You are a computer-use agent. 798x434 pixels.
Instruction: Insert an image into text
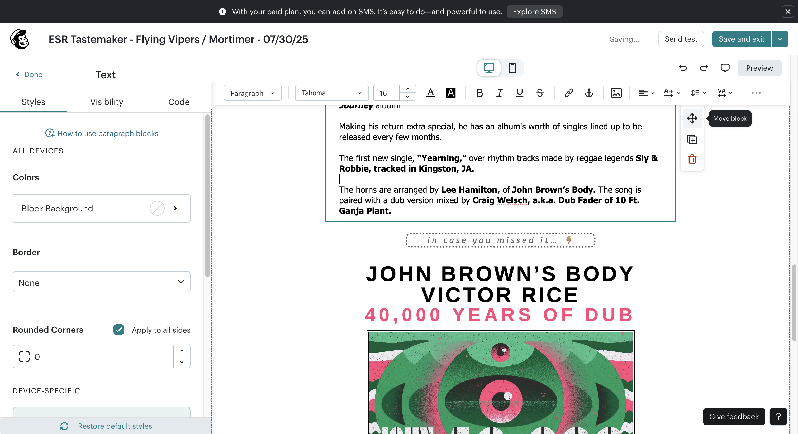pyautogui.click(x=616, y=93)
